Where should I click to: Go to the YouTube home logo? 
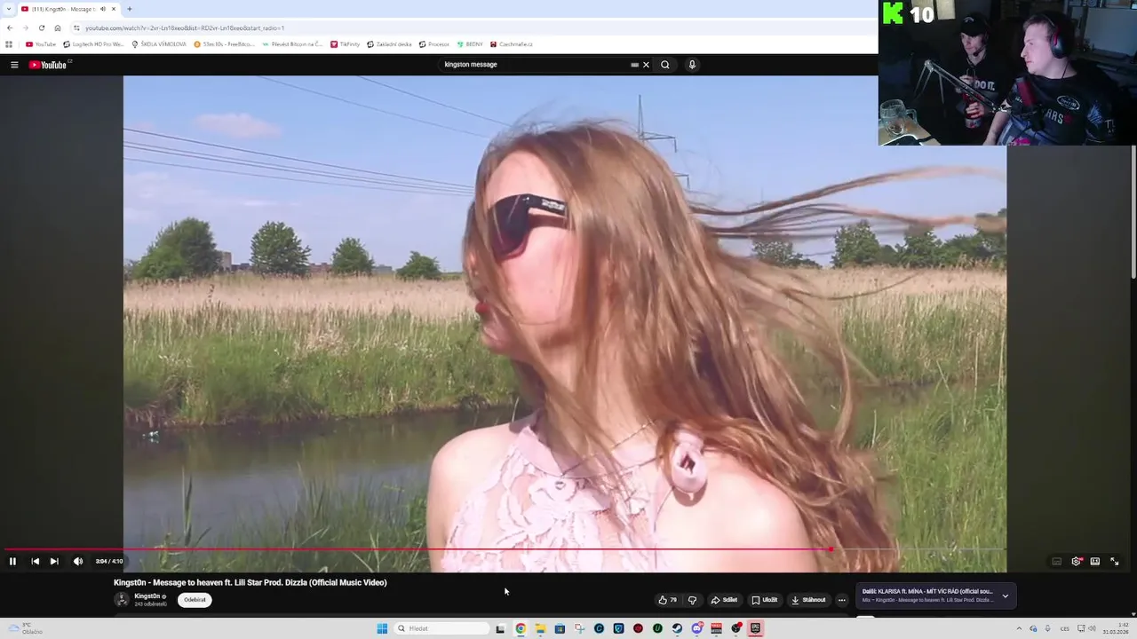click(x=48, y=65)
